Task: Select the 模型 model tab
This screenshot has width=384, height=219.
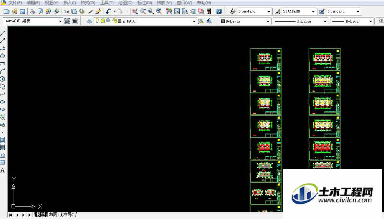Action: tap(41, 215)
